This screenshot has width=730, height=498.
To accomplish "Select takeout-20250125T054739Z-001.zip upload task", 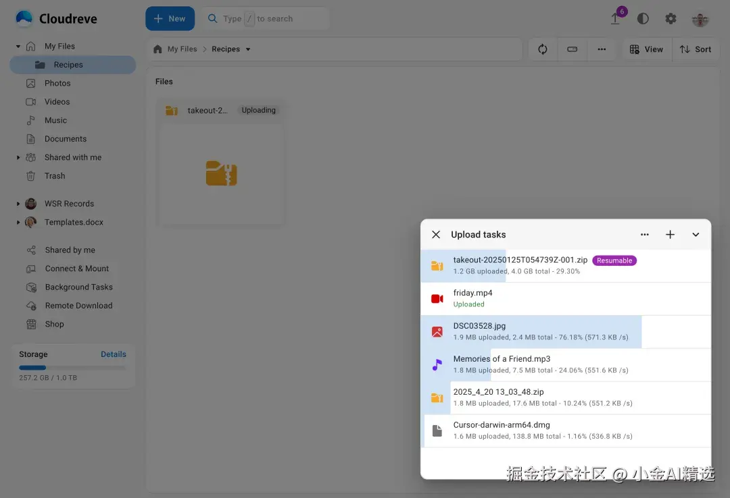I will [x=566, y=266].
